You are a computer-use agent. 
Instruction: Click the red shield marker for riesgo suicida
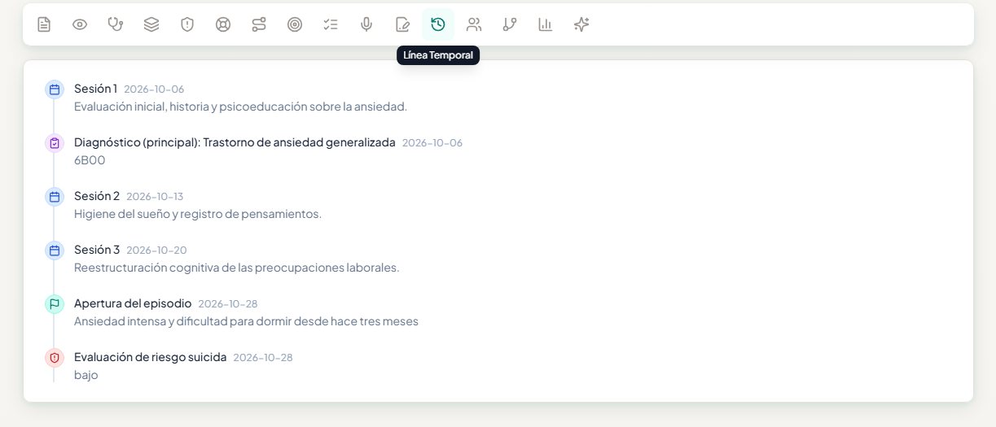[55, 358]
